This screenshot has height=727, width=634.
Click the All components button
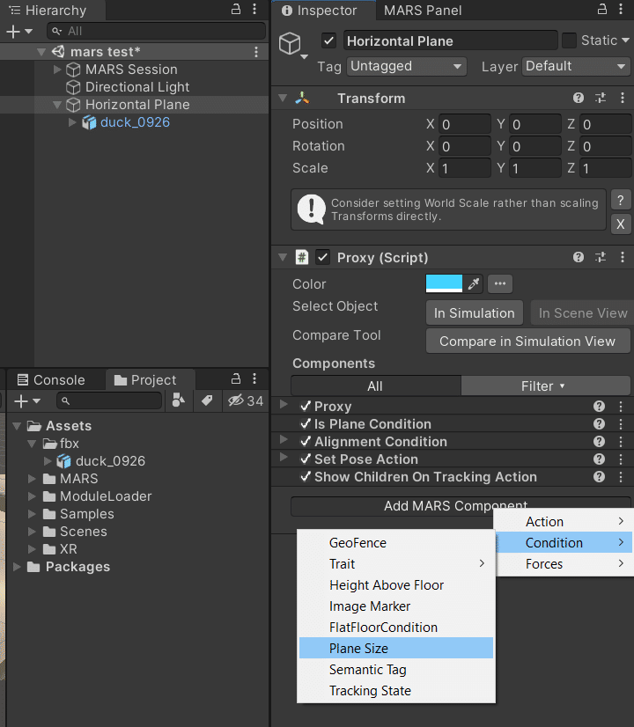point(376,386)
